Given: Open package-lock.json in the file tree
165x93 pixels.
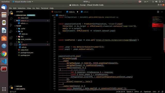Looking at the screenshot, I should (x=27, y=53).
